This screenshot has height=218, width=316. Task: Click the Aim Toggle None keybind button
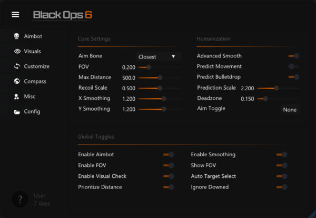(x=290, y=110)
